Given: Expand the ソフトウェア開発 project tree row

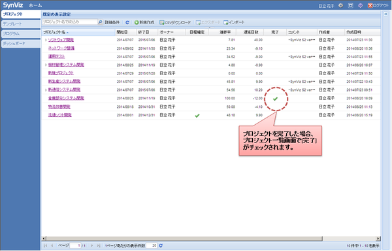Looking at the screenshot, I should (46, 40).
